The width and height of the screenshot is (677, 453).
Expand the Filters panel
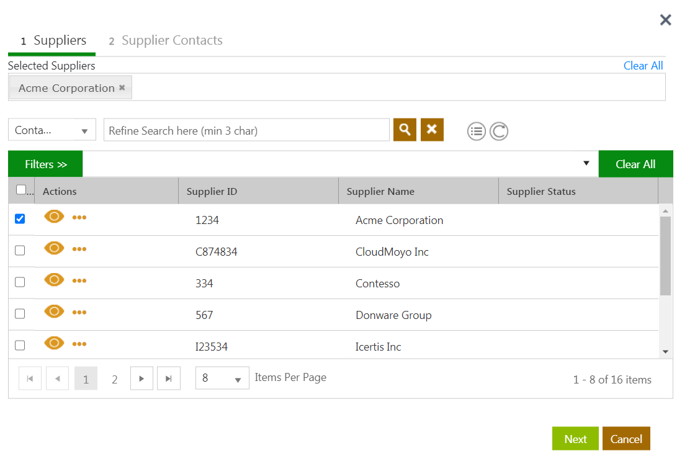click(45, 164)
